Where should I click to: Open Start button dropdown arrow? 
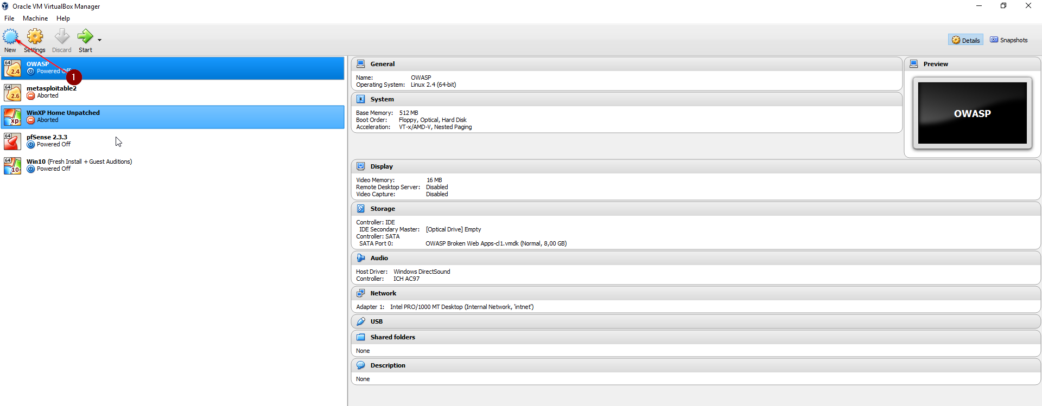coord(99,40)
